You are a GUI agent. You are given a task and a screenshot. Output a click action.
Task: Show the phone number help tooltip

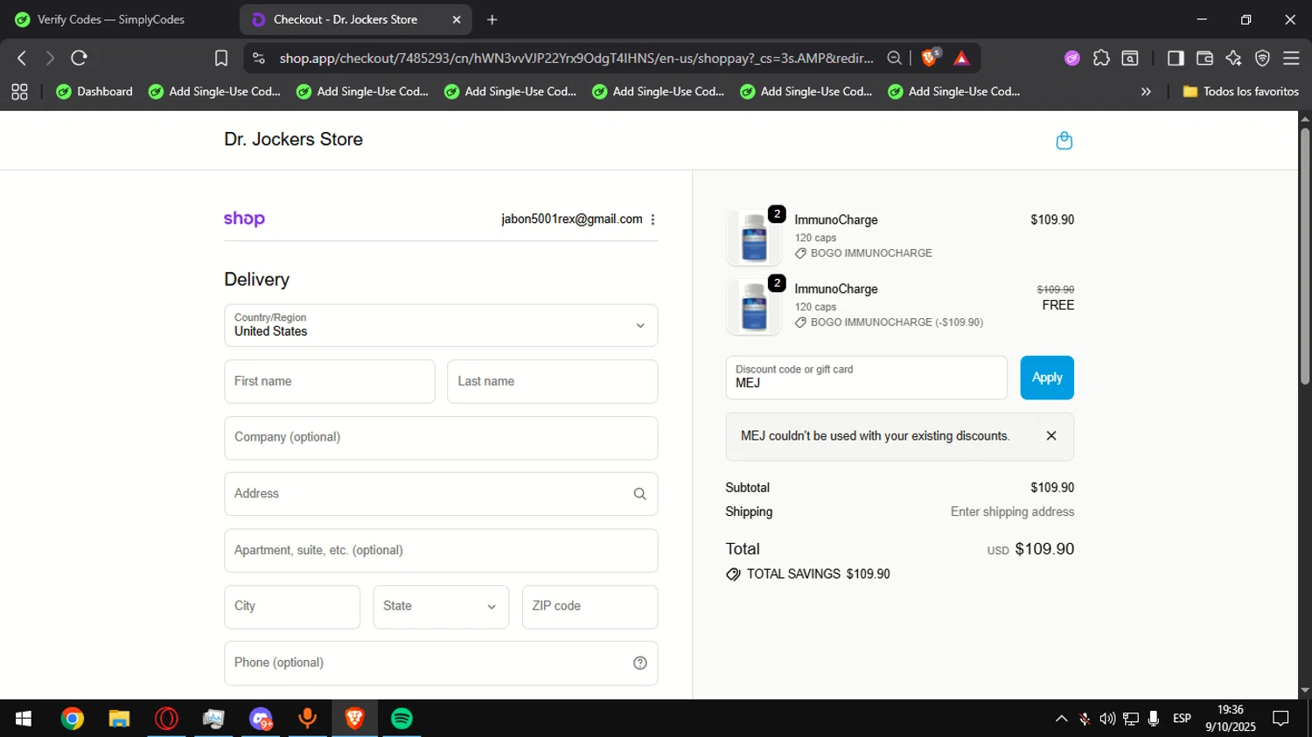click(639, 663)
